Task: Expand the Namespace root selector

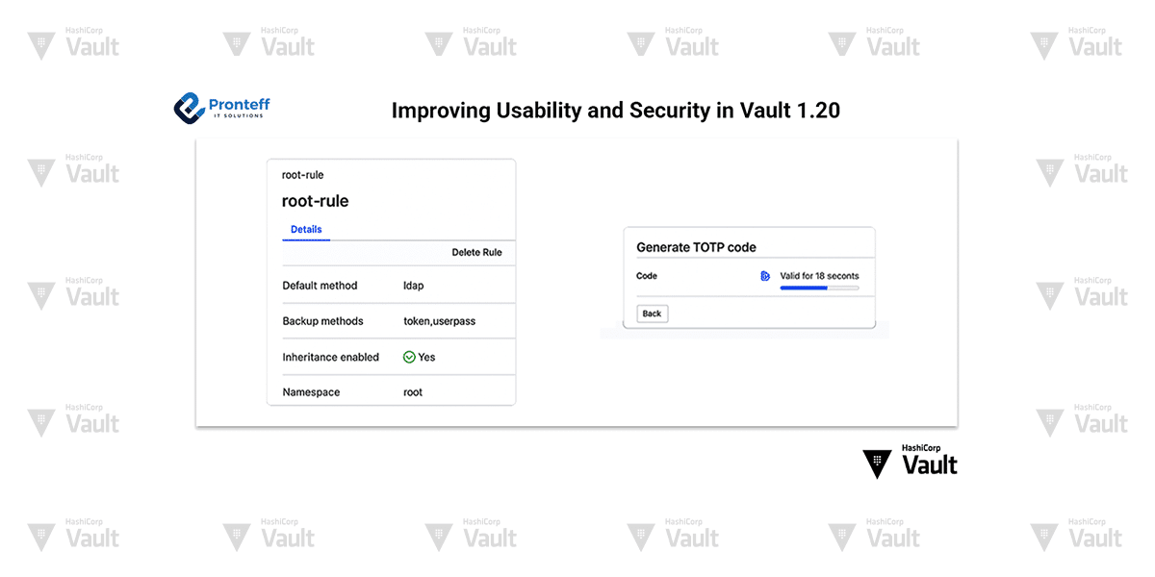Action: coord(412,392)
